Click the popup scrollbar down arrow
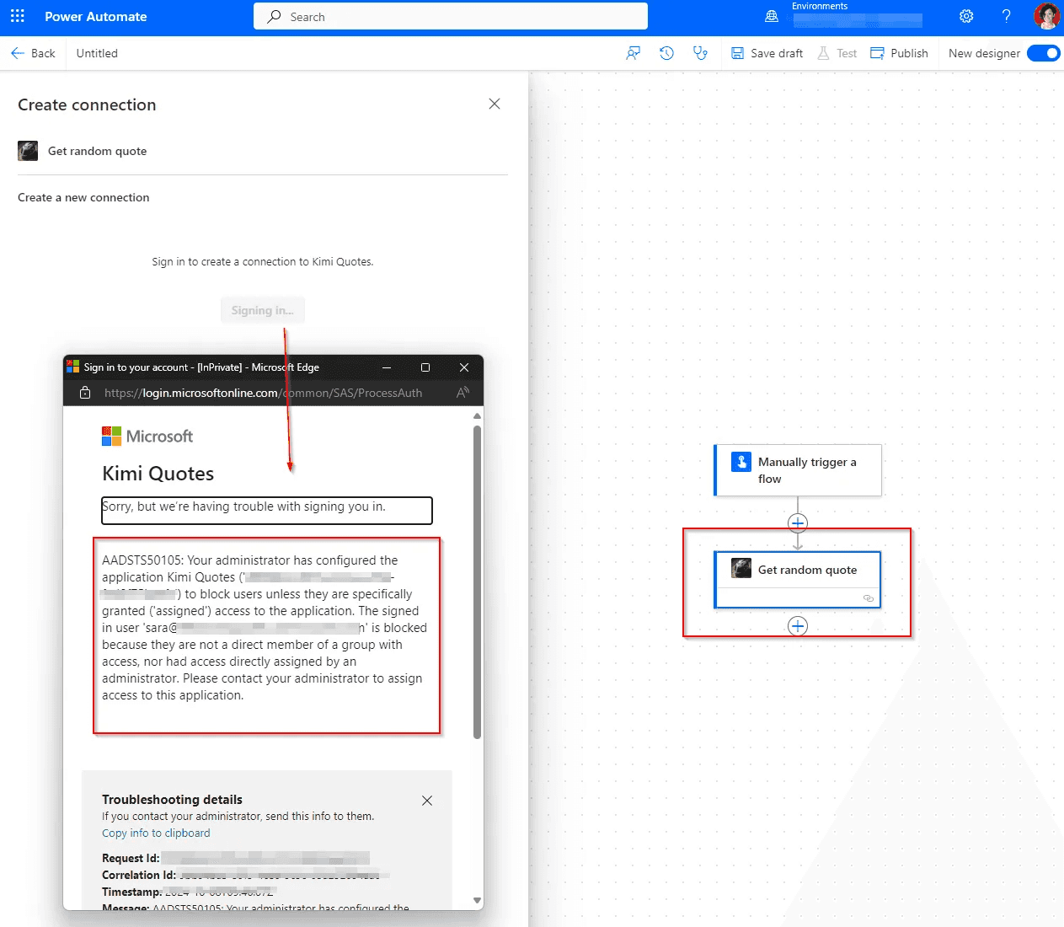This screenshot has height=927, width=1064. tap(478, 901)
